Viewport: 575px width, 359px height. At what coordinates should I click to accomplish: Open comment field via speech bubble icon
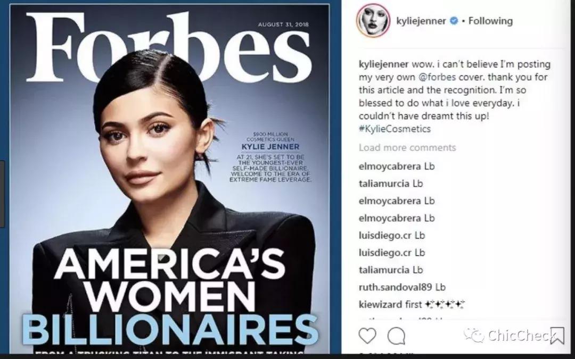click(x=397, y=336)
